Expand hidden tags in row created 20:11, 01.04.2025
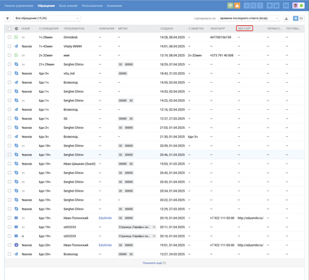The image size is (309, 280). 154,227
